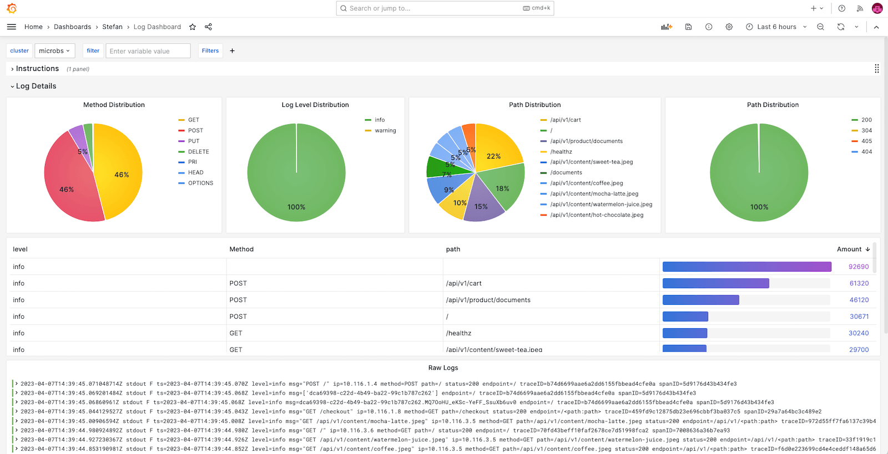Go to Dashboards in breadcrumb
This screenshot has width=888, height=454.
72,27
